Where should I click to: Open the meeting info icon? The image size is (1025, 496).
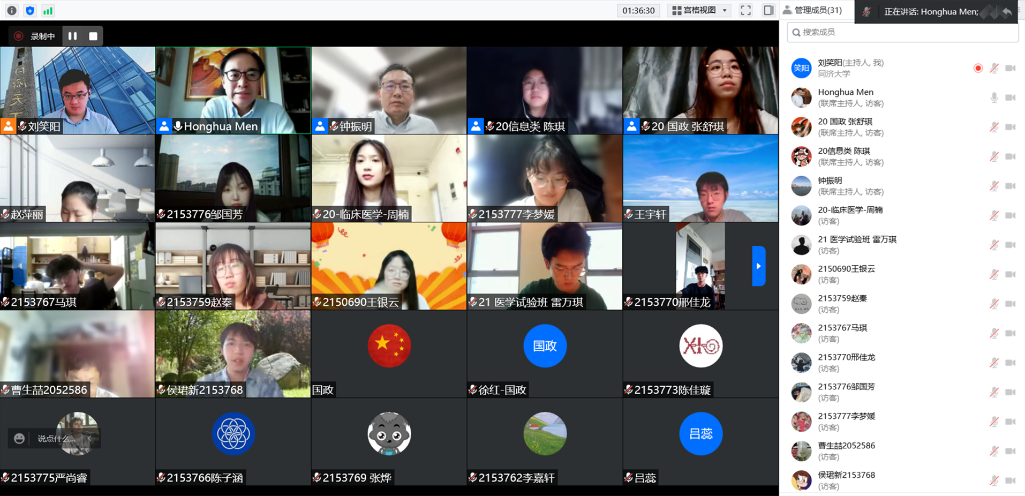tap(12, 11)
